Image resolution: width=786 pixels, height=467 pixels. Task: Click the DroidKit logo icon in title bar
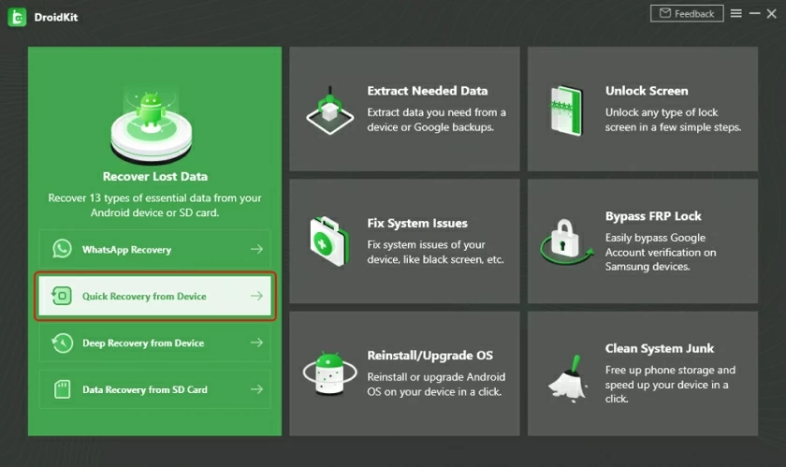[16, 18]
